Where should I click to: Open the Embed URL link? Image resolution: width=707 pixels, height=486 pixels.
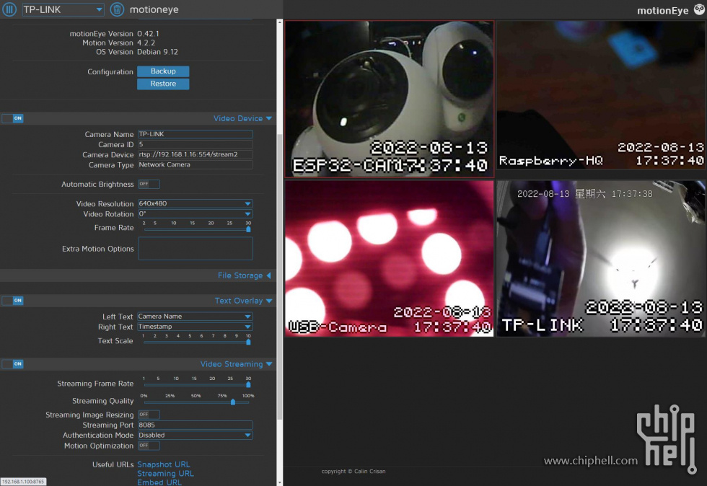(x=159, y=482)
